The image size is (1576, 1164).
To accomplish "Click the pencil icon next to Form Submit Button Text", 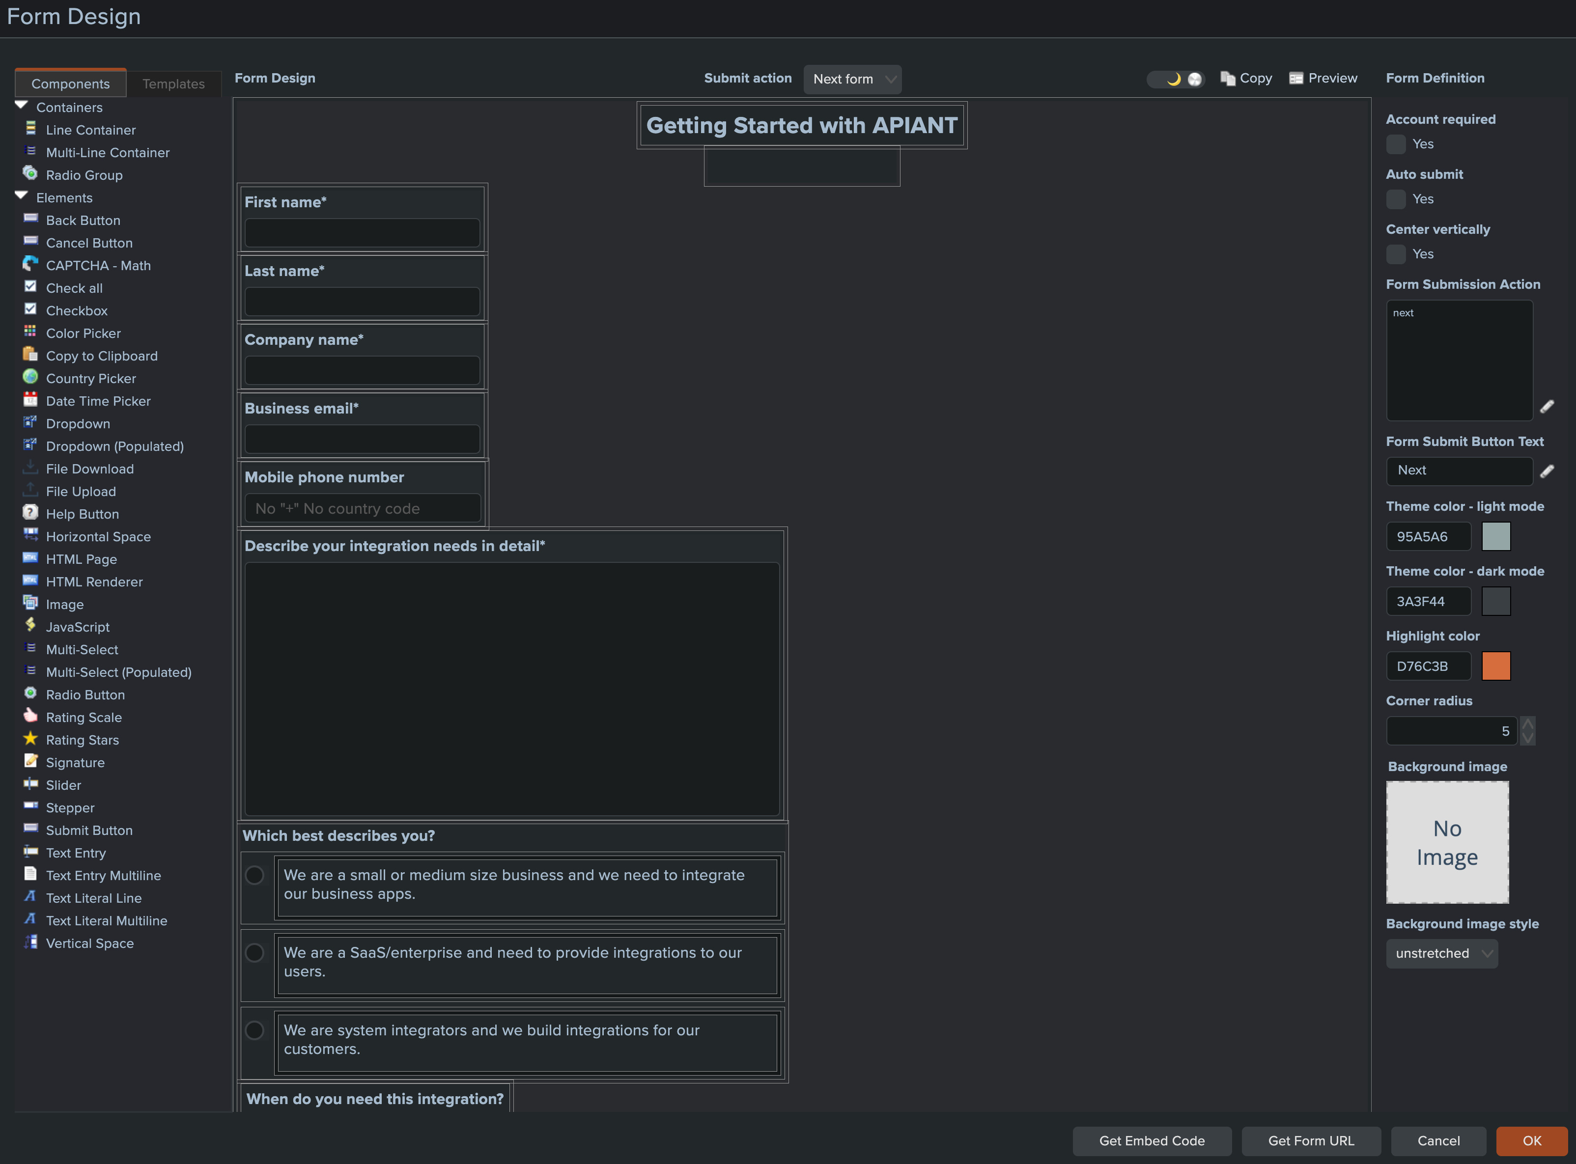I will tap(1547, 471).
